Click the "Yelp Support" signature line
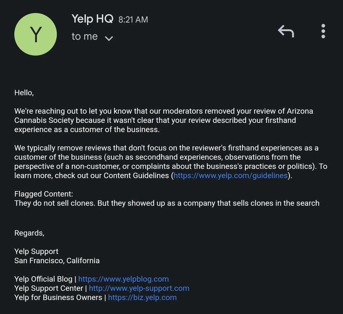The height and width of the screenshot is (314, 343). [36, 252]
